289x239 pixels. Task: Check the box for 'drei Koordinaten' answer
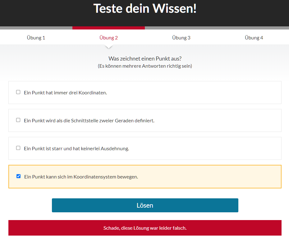click(18, 92)
